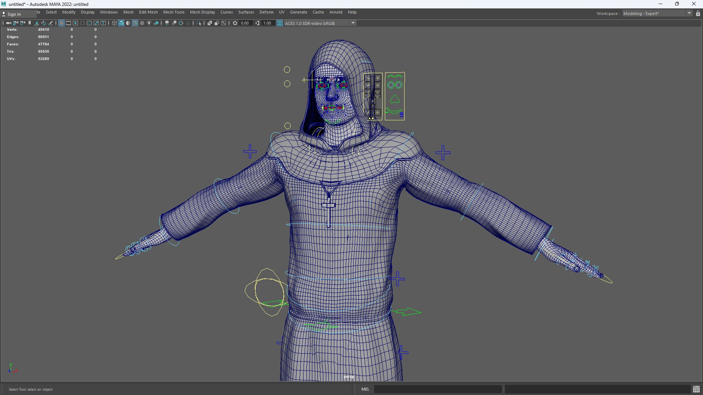703x395 pixels.
Task: Click the Use All Lights bulb icon
Action: click(x=149, y=23)
